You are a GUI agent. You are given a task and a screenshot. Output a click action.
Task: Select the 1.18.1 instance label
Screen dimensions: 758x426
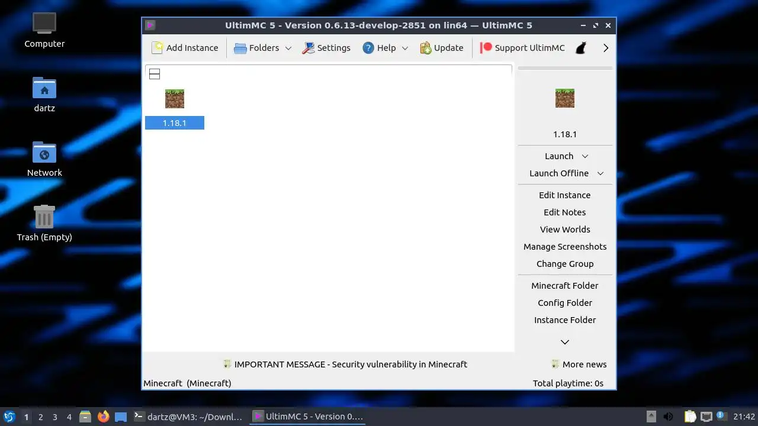175,123
